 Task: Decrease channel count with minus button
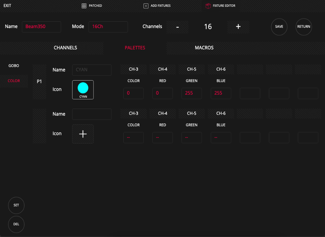(x=177, y=27)
